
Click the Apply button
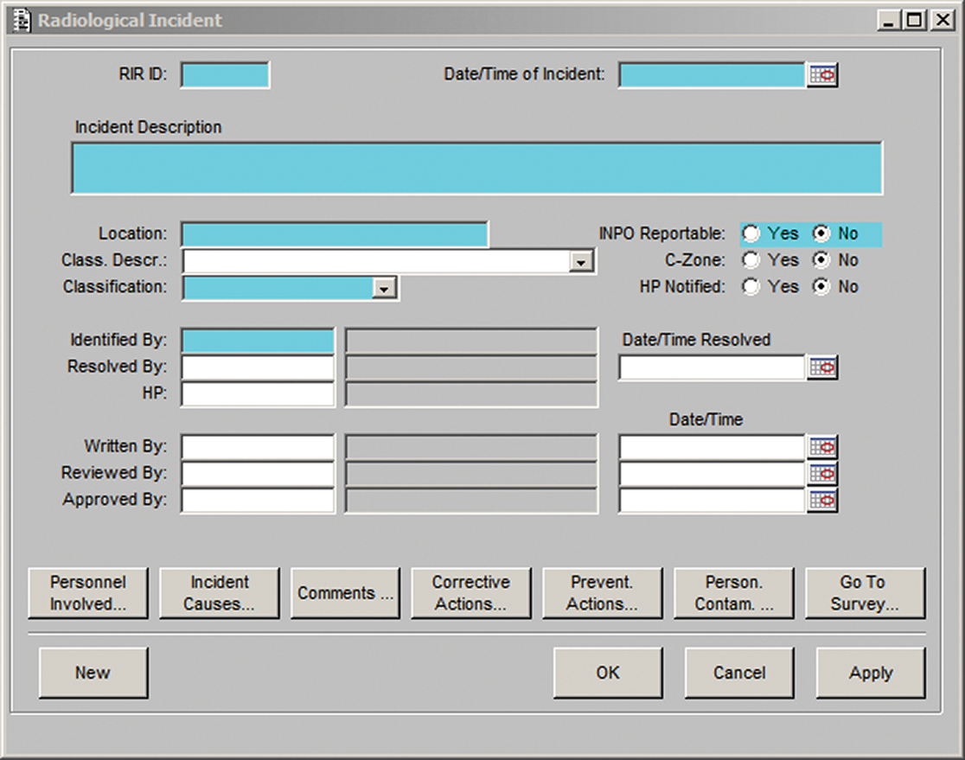tap(871, 673)
